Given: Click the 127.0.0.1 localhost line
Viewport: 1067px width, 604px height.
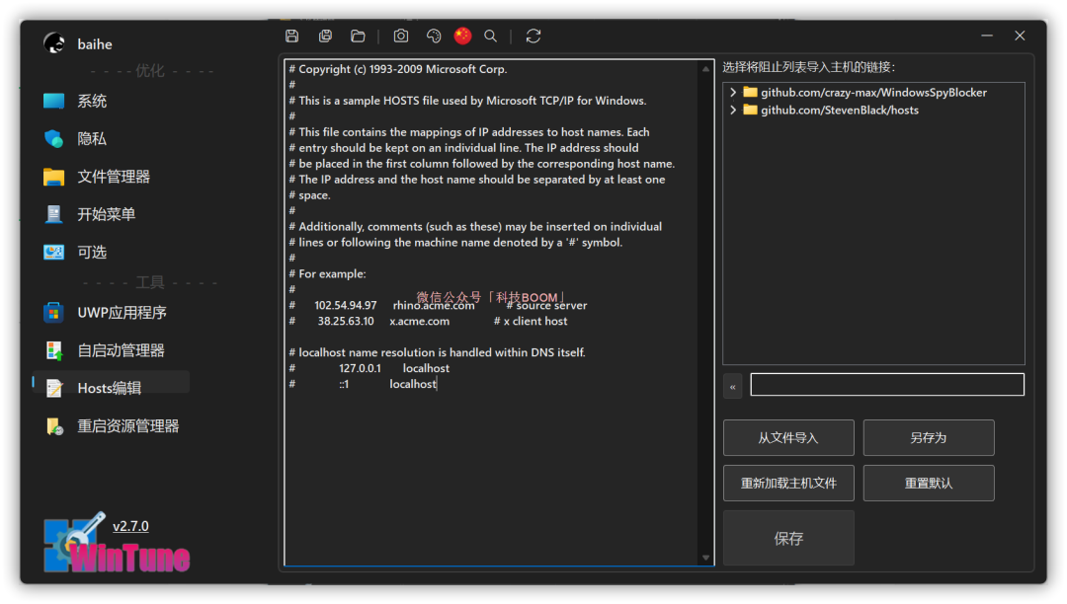Looking at the screenshot, I should coord(369,368).
